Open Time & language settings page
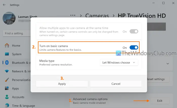This screenshot has height=108, width=177. pos(24,106)
